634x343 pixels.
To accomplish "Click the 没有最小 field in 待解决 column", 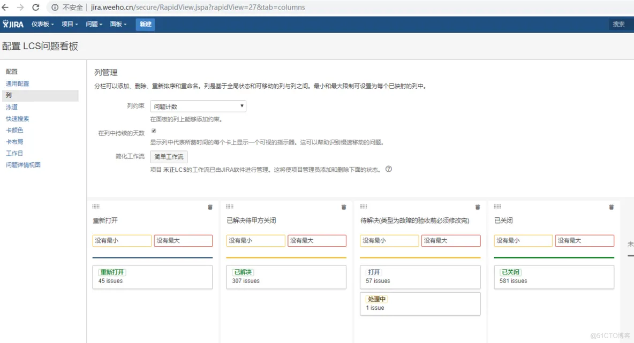I will pos(389,241).
